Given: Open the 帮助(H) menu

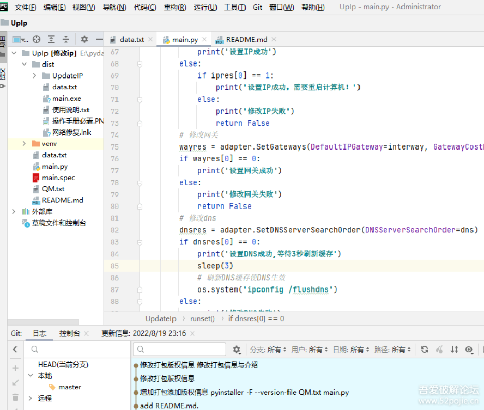Looking at the screenshot, I should point(313,7).
